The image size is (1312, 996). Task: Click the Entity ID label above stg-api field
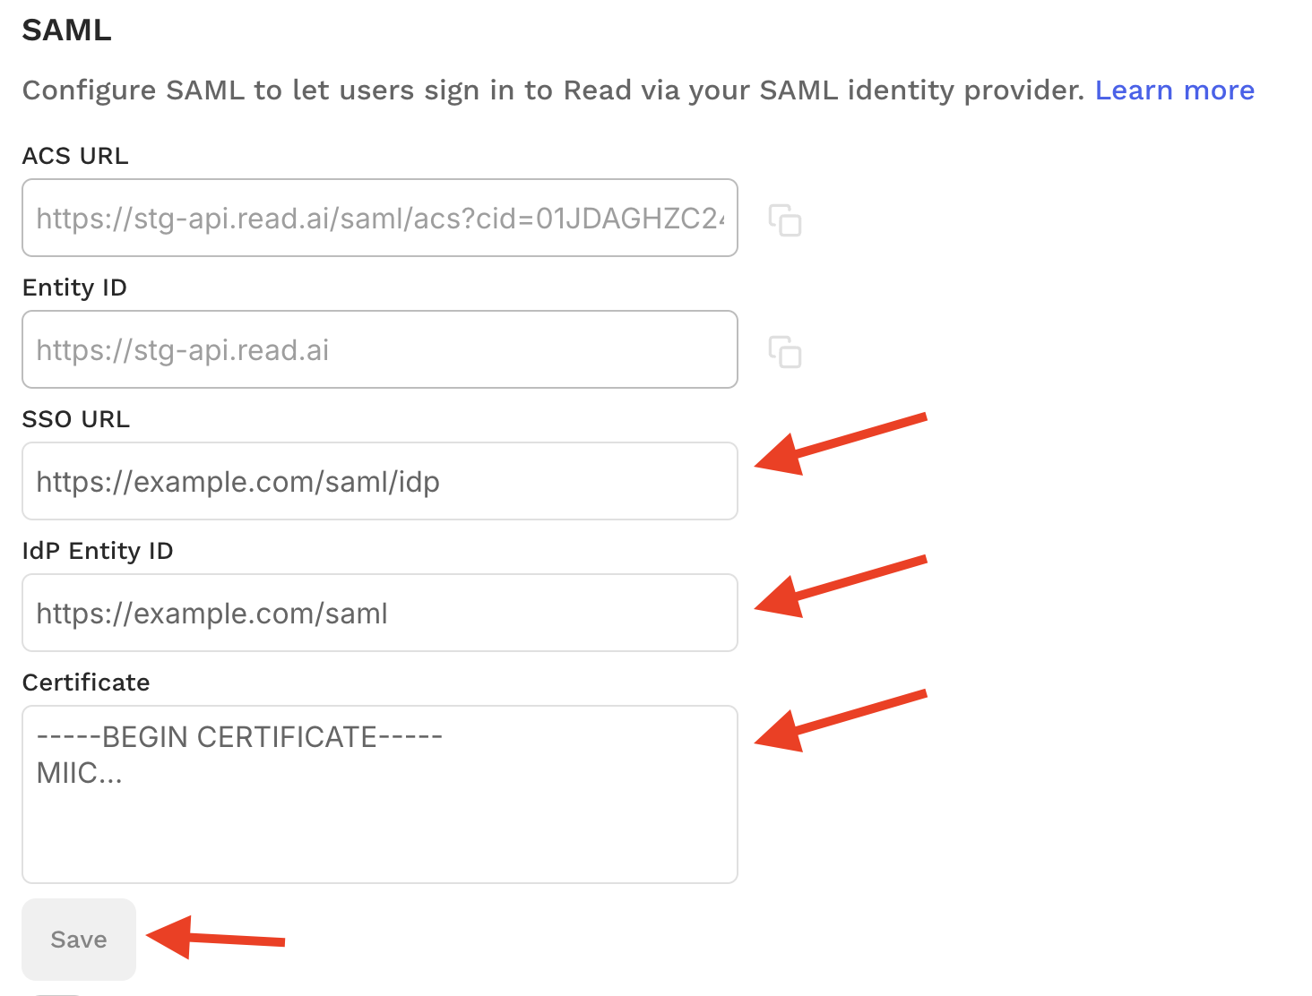74,288
